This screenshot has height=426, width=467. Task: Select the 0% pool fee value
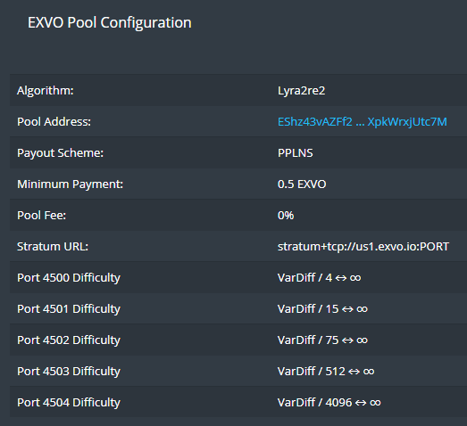click(x=286, y=216)
